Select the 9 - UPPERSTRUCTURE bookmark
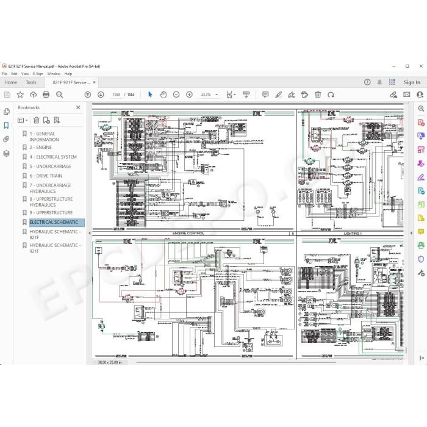Viewport: 427px width, 427px height. coord(51,213)
